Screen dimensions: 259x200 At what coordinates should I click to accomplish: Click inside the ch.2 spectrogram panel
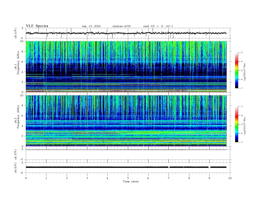[x=126, y=121]
